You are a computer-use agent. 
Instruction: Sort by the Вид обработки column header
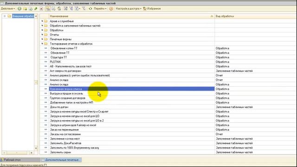pos(256,16)
